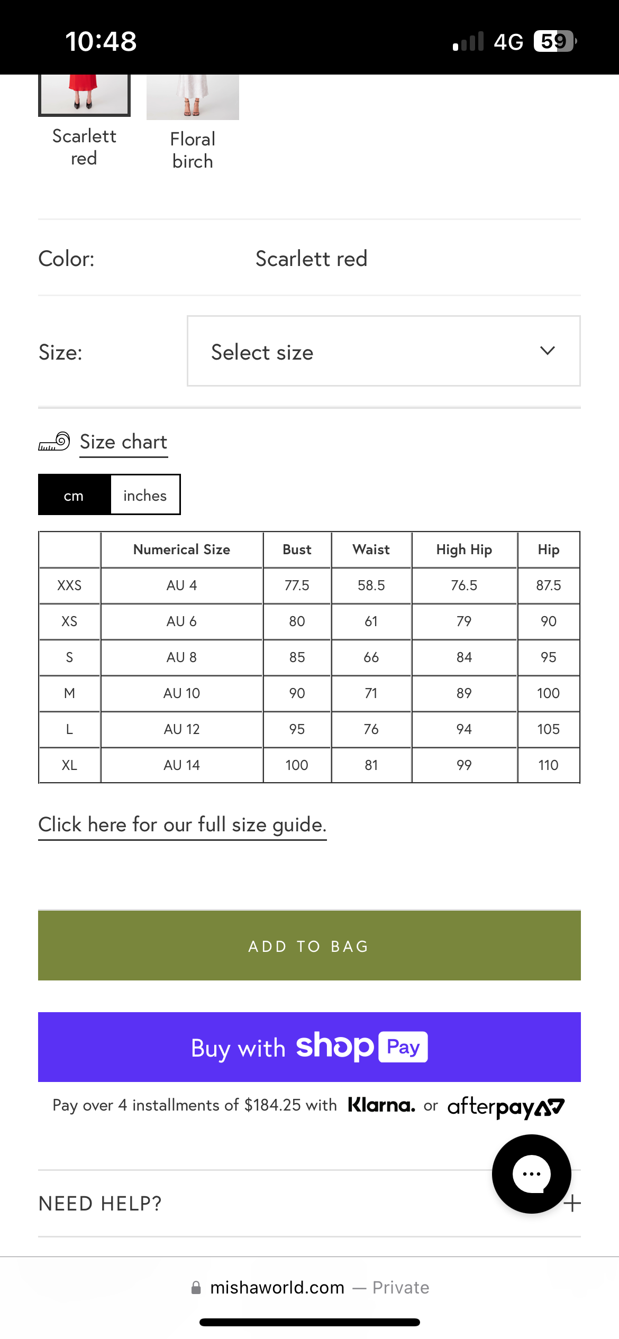Click the Afterpay logo
The width and height of the screenshot is (619, 1339).
(506, 1106)
